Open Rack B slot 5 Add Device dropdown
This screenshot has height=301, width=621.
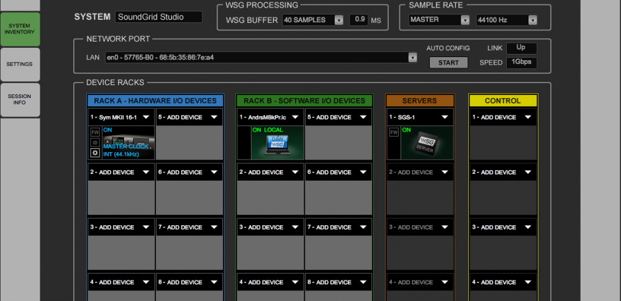pyautogui.click(x=338, y=117)
